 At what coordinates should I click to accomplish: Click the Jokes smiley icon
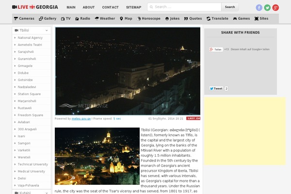tap(167, 18)
